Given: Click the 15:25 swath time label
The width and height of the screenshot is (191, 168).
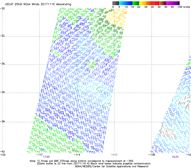Looking at the screenshot, I should 175,157.
